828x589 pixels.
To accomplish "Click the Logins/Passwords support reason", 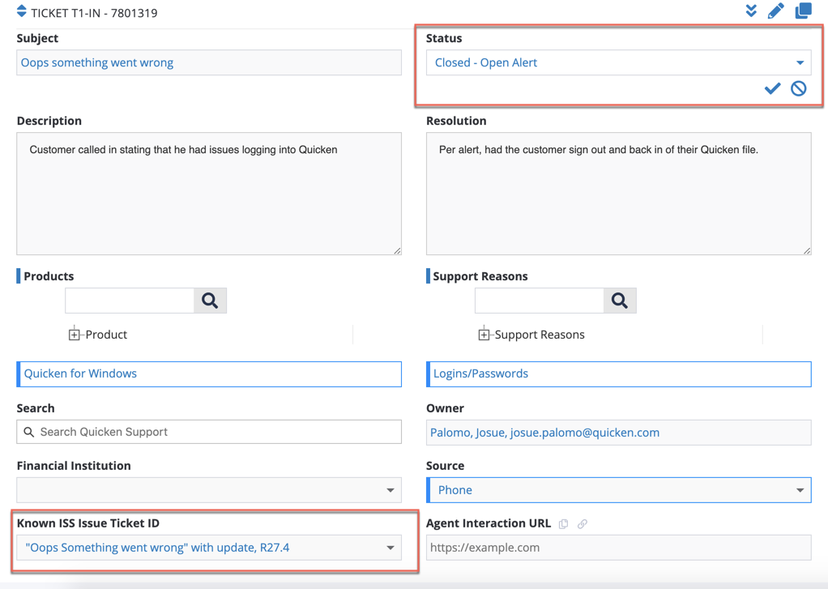I will (x=619, y=373).
